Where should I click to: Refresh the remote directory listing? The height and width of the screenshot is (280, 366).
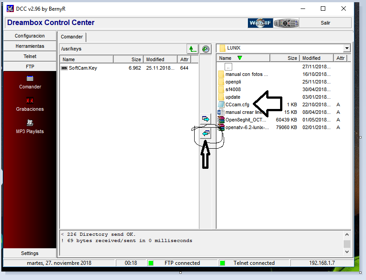pos(206,49)
